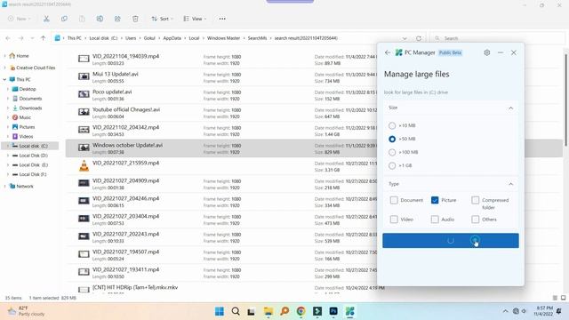This screenshot has width=569, height=320.
Task: Collapse the Size section chevron
Action: (510, 108)
